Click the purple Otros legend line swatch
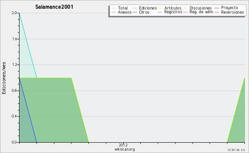The image size is (249, 153). (134, 12)
